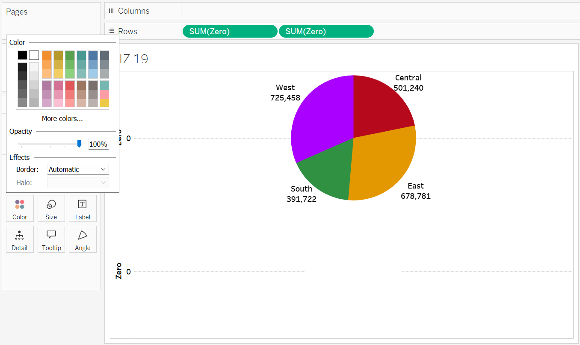Click the upper axis 0 tick label
Screen dimensions: 580x345
click(128, 138)
